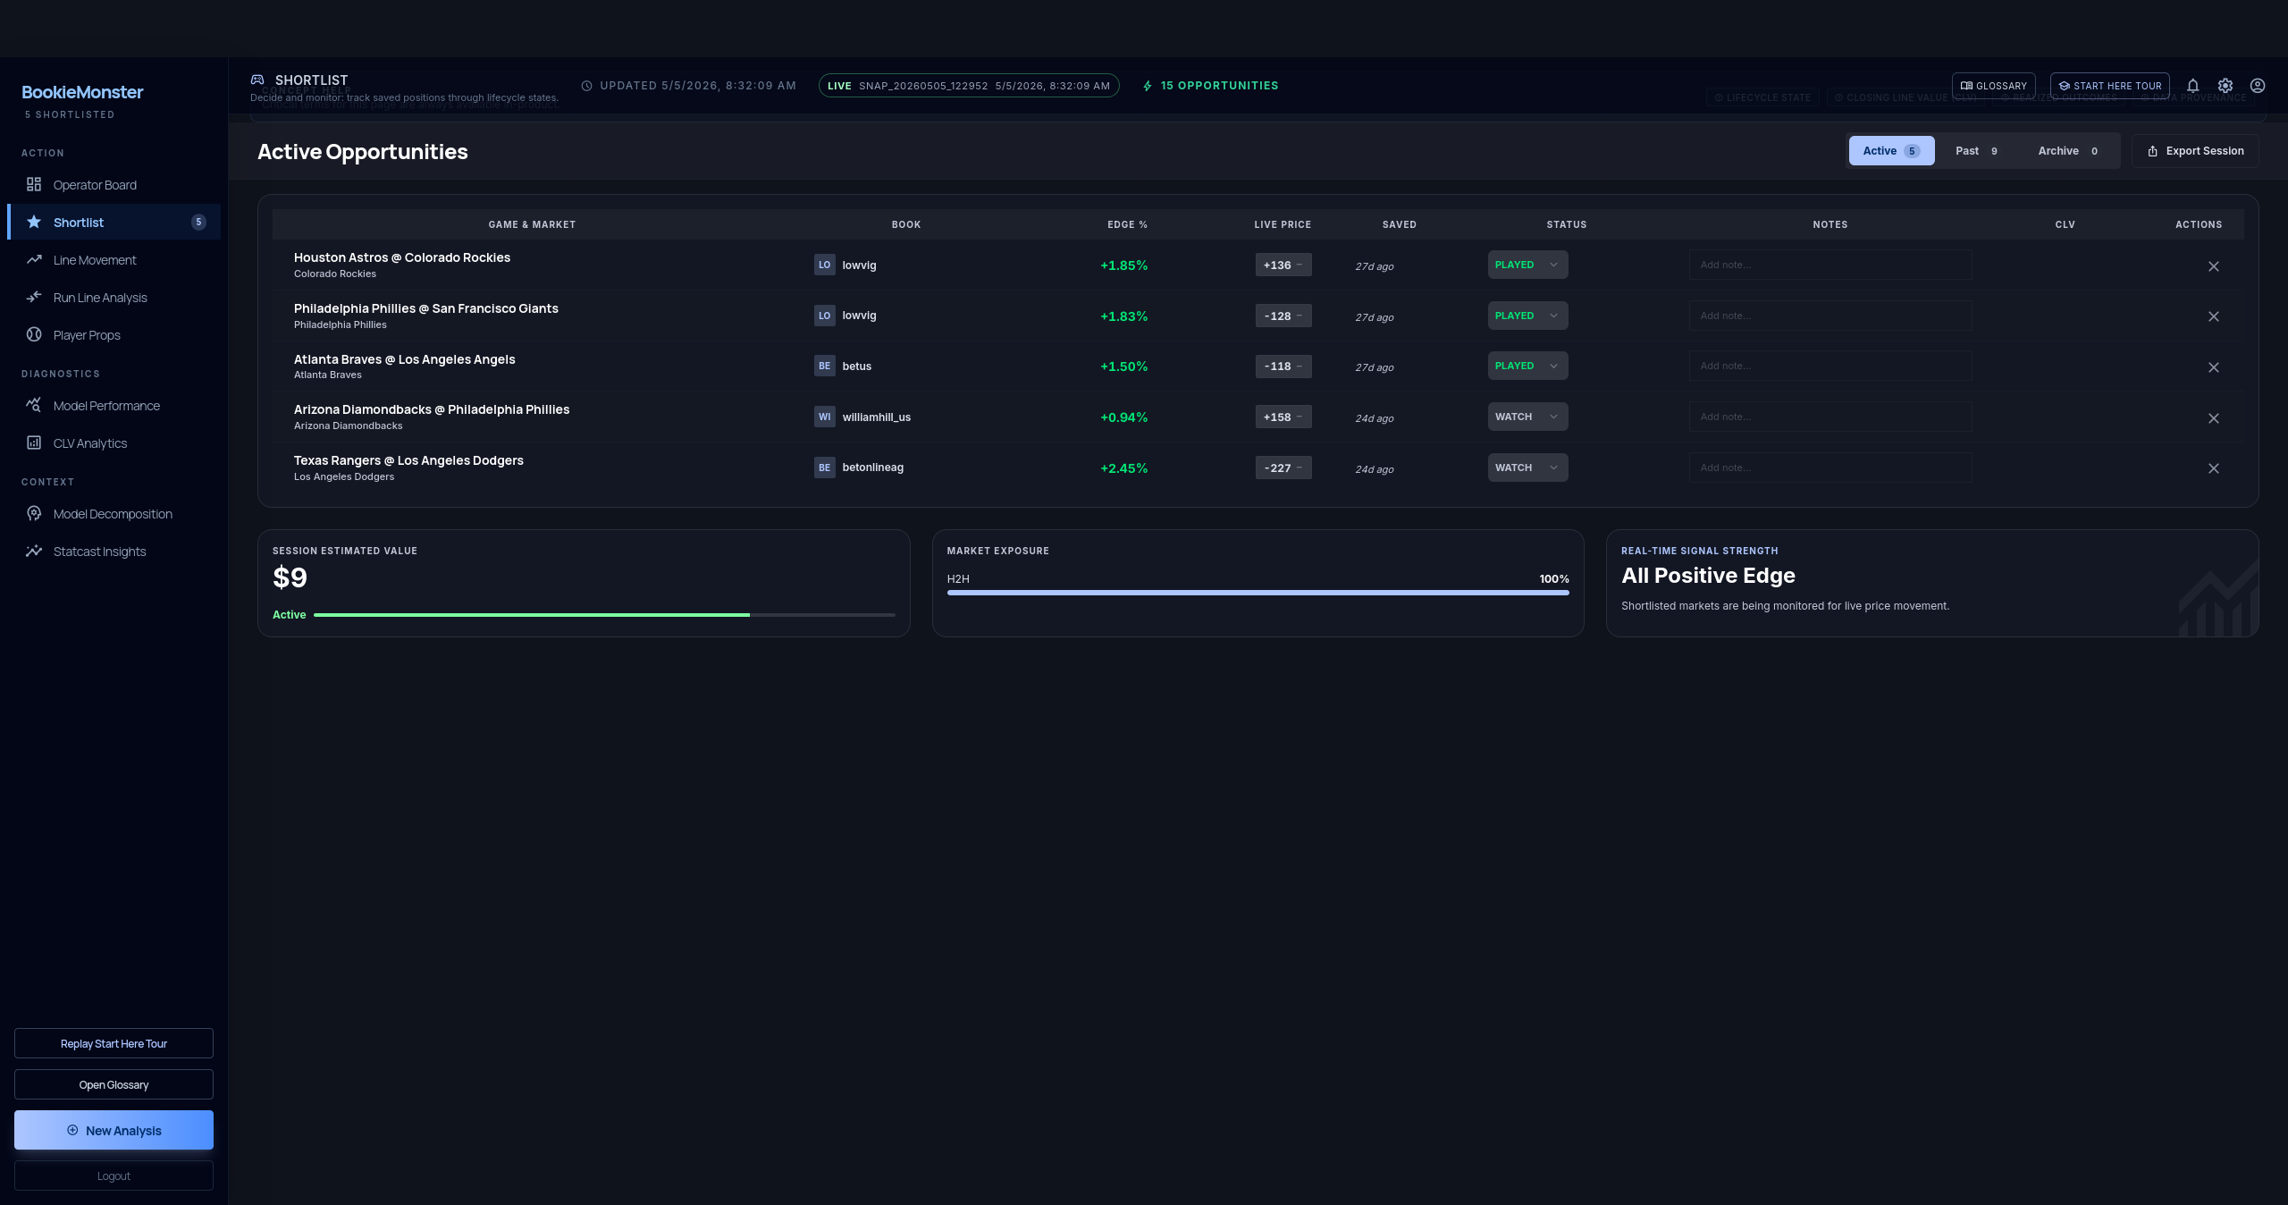Sort by the EDGE % column header
The width and height of the screenshot is (2288, 1205).
(1127, 224)
